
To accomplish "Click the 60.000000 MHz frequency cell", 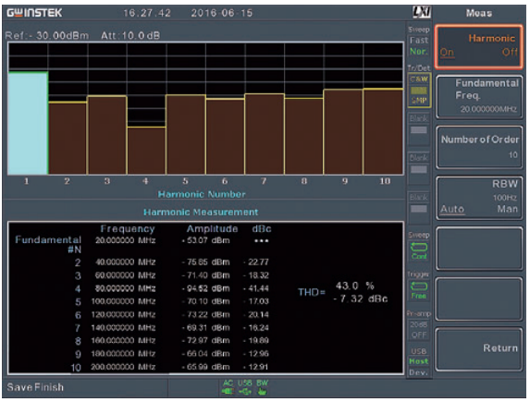I will click(126, 275).
